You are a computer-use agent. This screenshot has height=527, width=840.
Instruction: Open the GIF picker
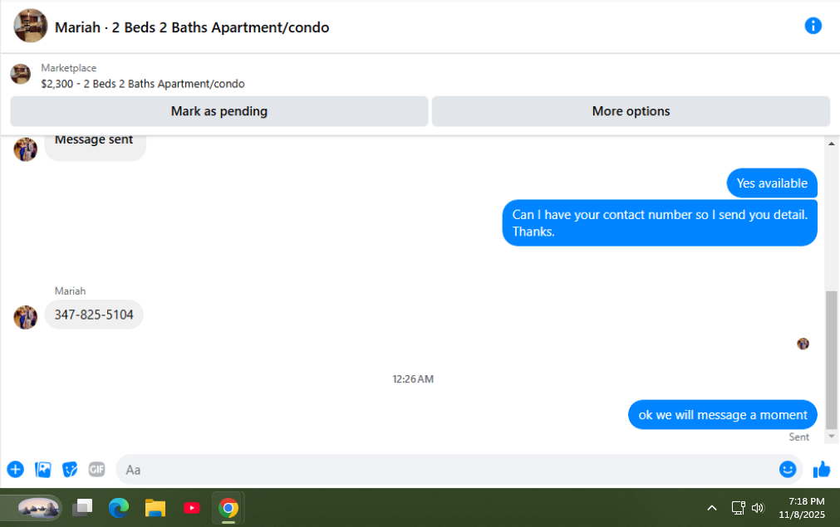(x=96, y=469)
